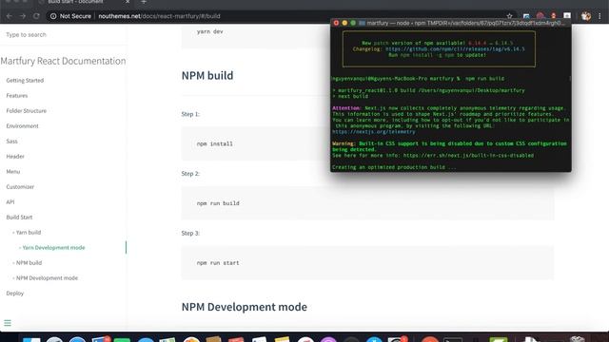609x342 pixels.
Task: Open the Martfury React Documentation title
Action: click(63, 61)
